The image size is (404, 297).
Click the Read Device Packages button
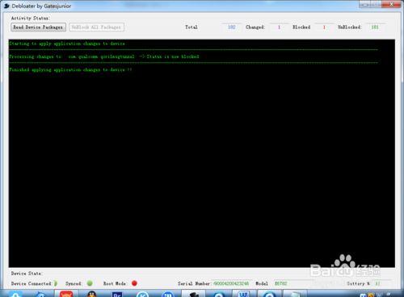[38, 27]
